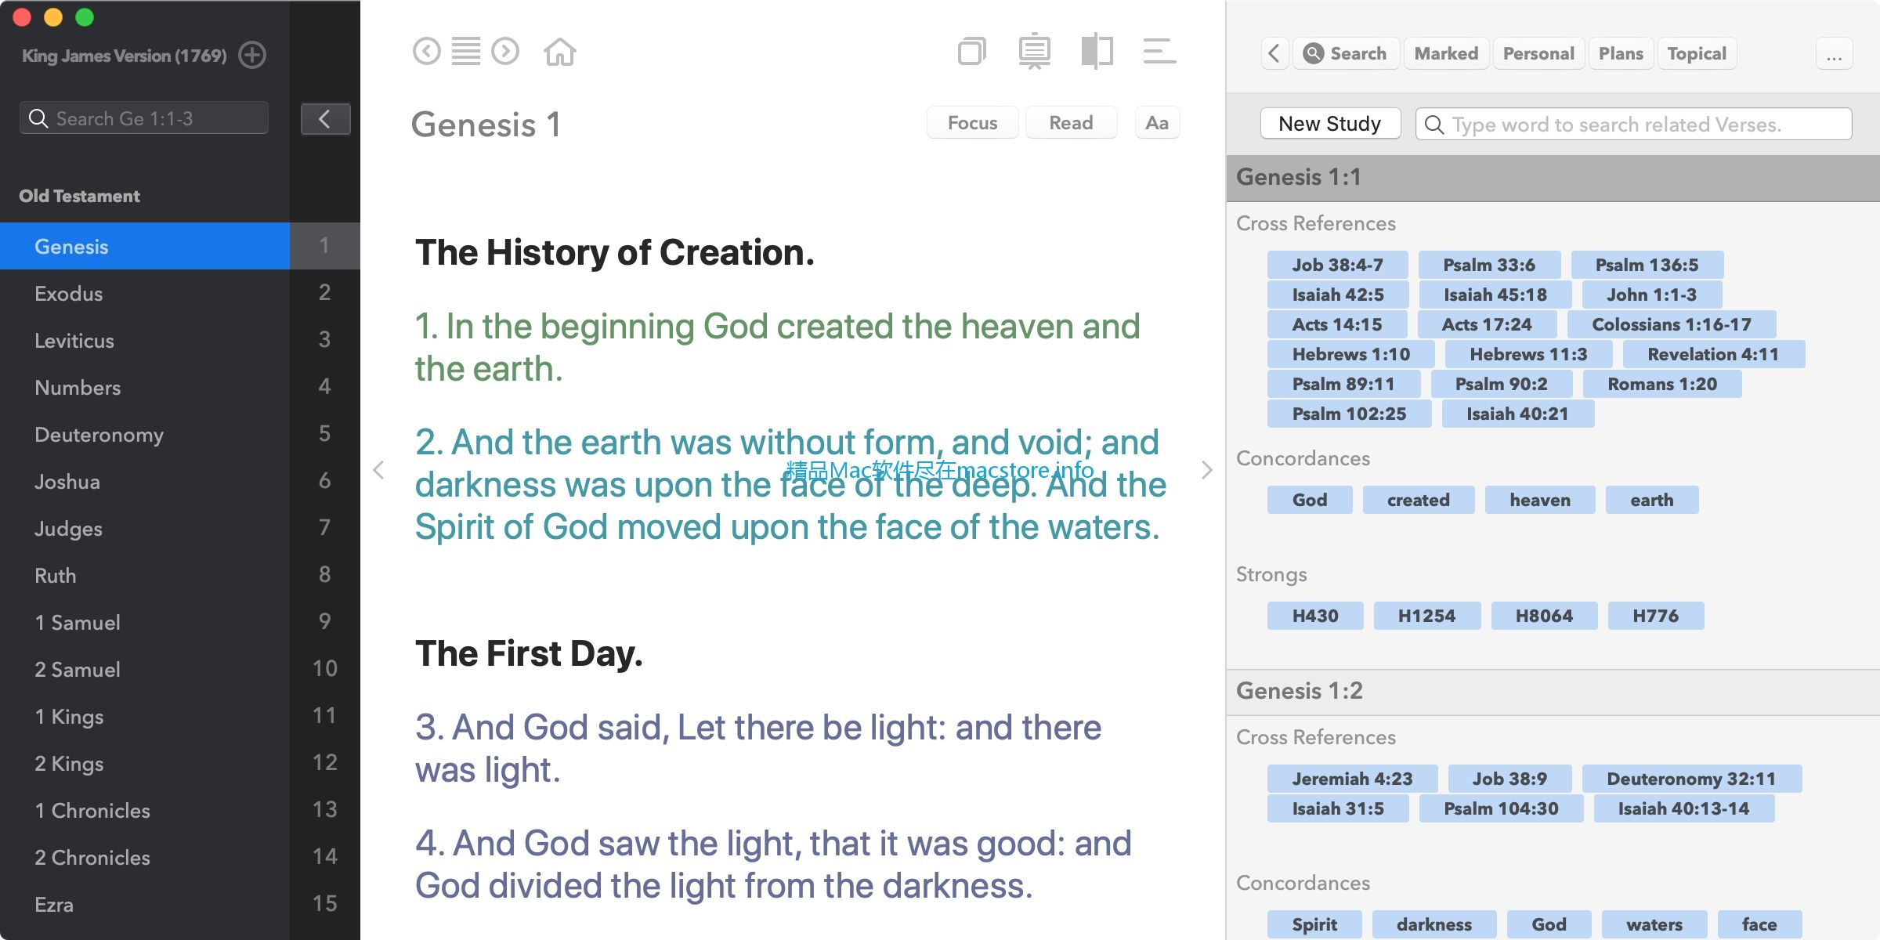Select Deuteronomy in book list
Screen dimensions: 1880x940
tap(145, 434)
